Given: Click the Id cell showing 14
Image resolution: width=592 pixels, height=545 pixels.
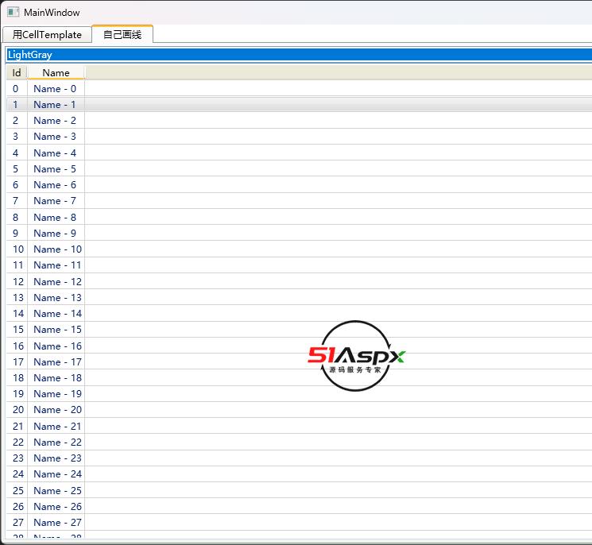Looking at the screenshot, I should (17, 314).
